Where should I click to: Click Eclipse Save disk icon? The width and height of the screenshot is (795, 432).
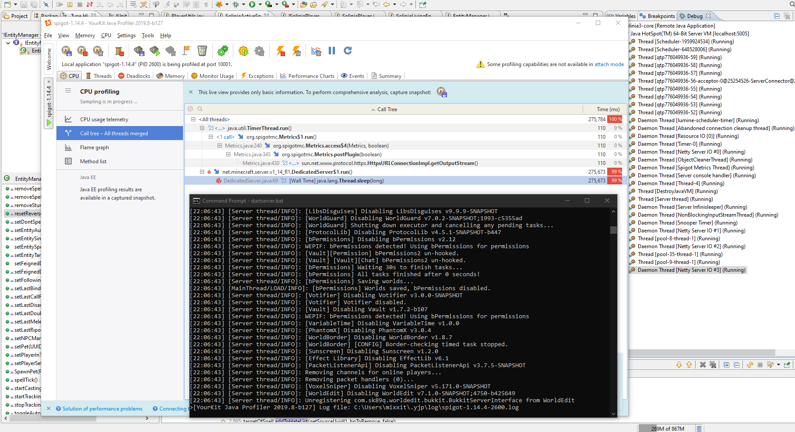point(24,4)
